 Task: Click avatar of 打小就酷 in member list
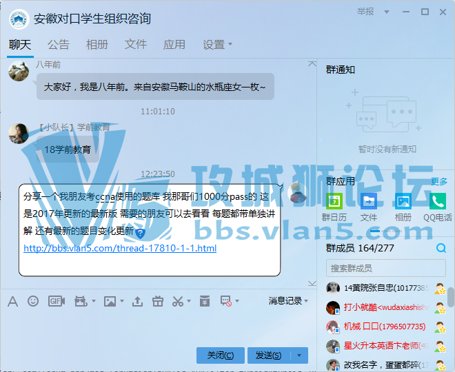(x=333, y=308)
